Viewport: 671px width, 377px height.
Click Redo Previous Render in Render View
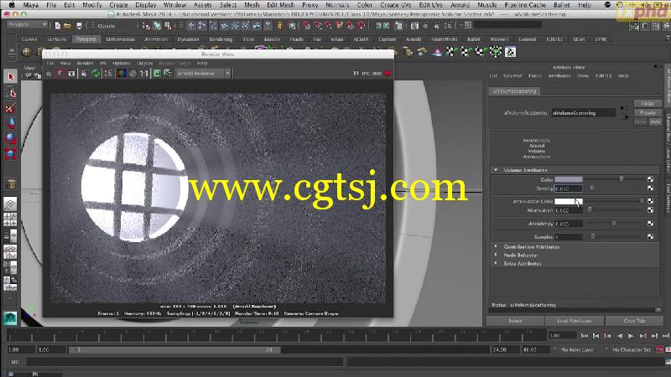point(49,74)
